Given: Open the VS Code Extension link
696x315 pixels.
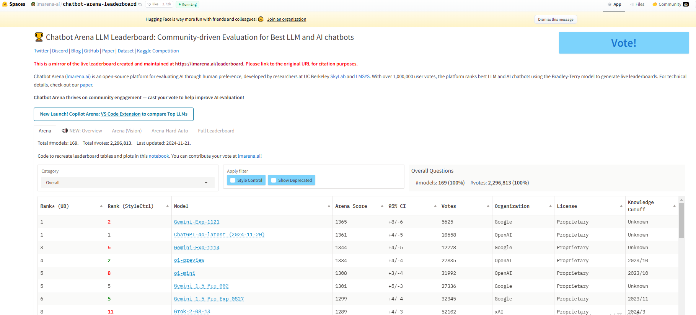Looking at the screenshot, I should click(121, 114).
